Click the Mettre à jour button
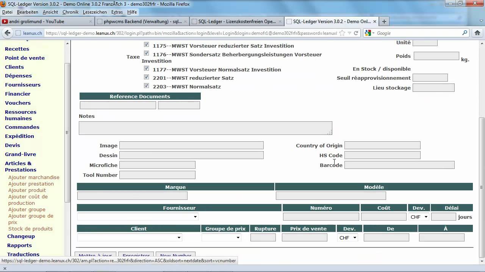Viewport: 485px width, 272px height. [x=95, y=255]
